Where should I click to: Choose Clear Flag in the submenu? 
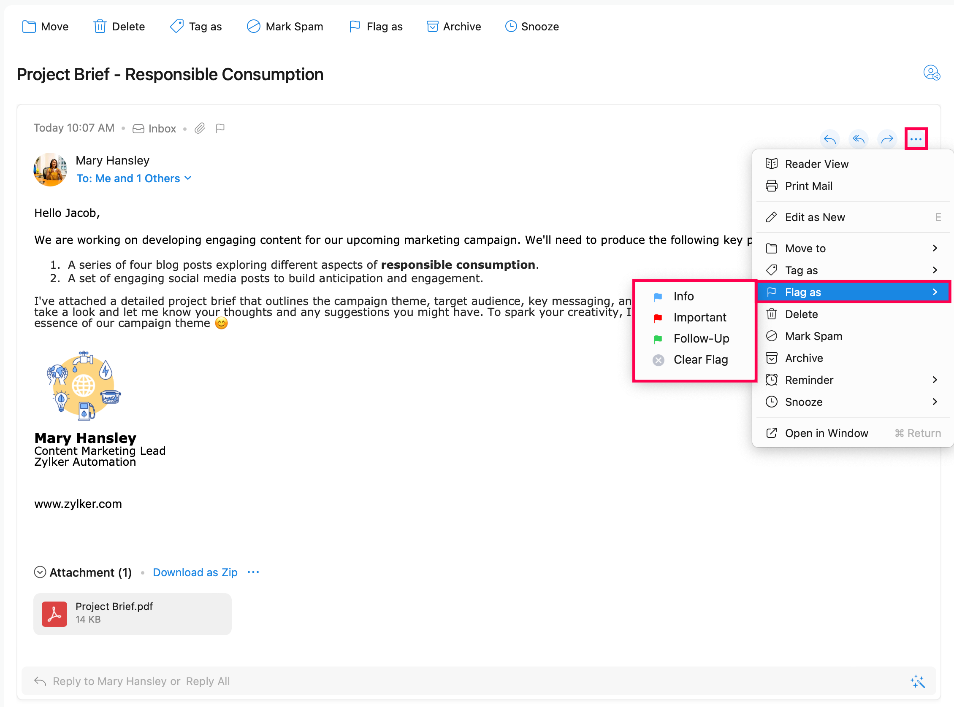[700, 360]
